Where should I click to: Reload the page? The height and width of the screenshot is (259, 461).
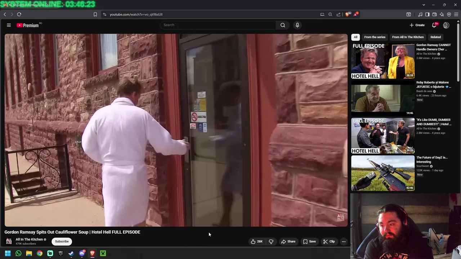click(19, 14)
